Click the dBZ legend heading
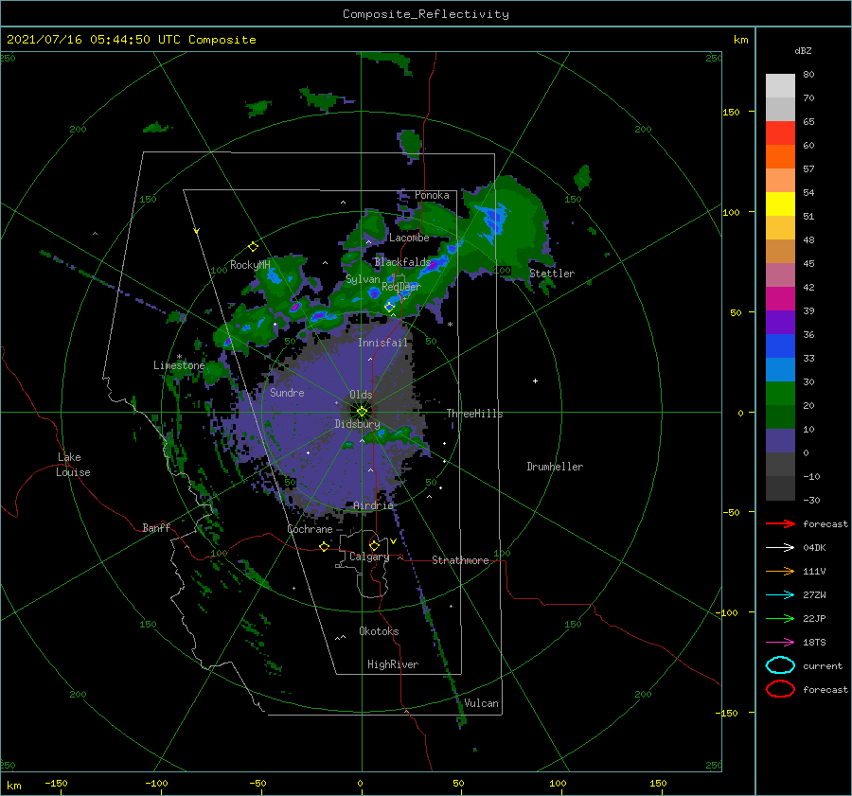The image size is (852, 796). (803, 50)
